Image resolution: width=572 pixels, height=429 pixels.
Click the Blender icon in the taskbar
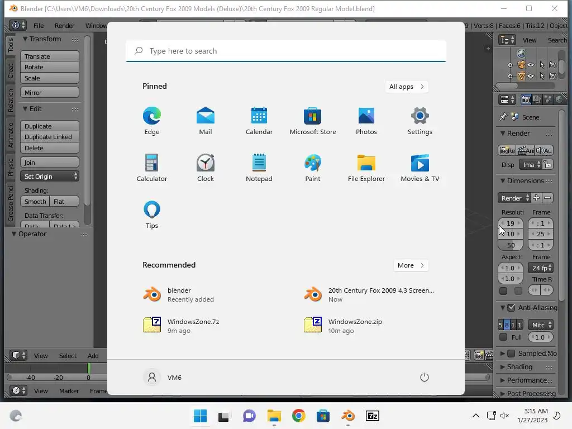pos(348,416)
